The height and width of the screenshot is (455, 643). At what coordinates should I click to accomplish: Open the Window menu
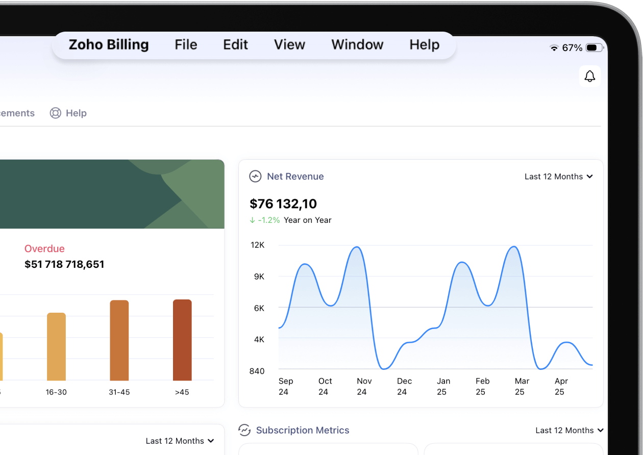tap(357, 45)
